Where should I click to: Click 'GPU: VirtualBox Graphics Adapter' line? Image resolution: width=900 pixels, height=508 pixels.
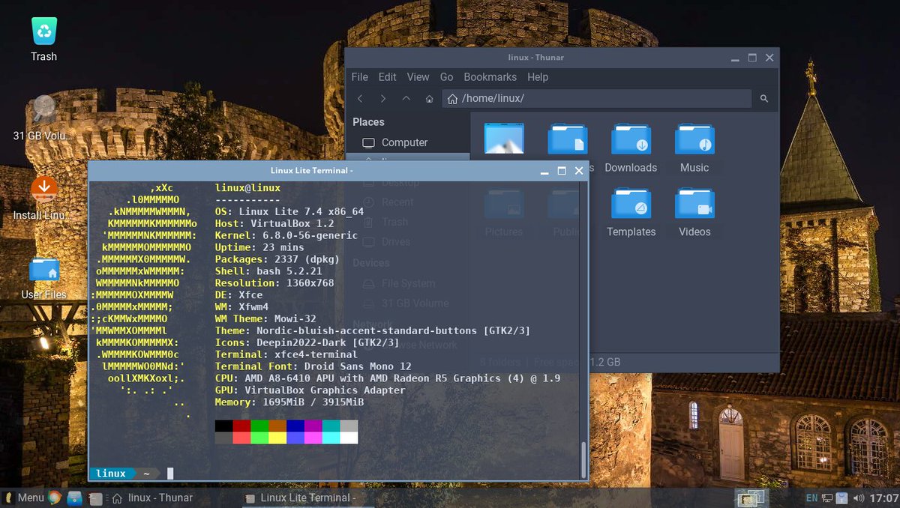(310, 390)
